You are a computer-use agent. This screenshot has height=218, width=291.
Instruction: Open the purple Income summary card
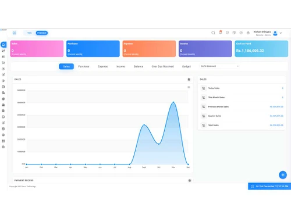coord(205,49)
